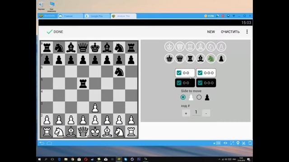The width and height of the screenshot is (289, 162).
Task: Open BlueStacks keyboard controls icon
Action: (218, 143)
